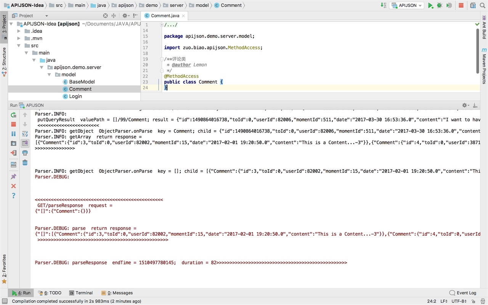Screen dimensions: 488x305
Task: Toggle the 1: Project side tab
Action: click(4, 26)
